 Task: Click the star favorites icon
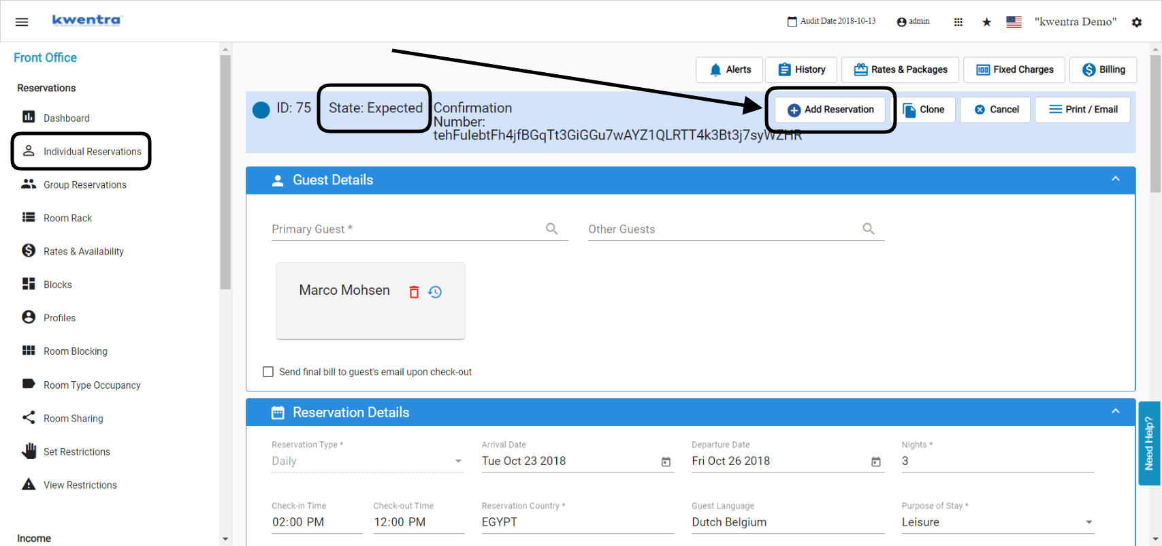(x=986, y=22)
